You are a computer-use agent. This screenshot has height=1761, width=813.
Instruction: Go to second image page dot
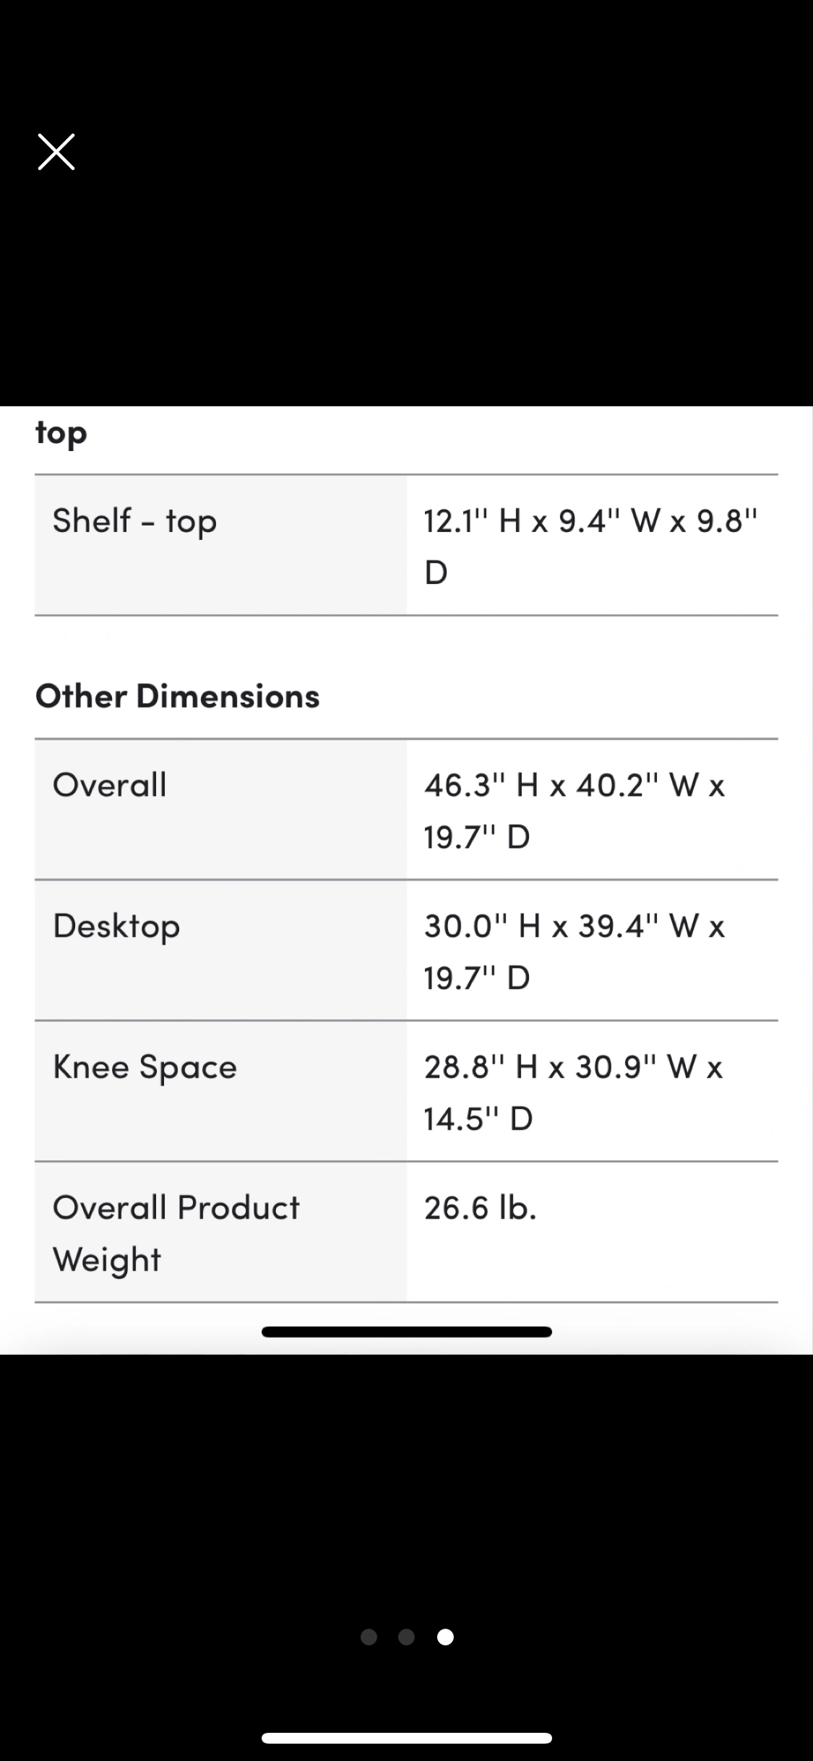pyautogui.click(x=406, y=1637)
